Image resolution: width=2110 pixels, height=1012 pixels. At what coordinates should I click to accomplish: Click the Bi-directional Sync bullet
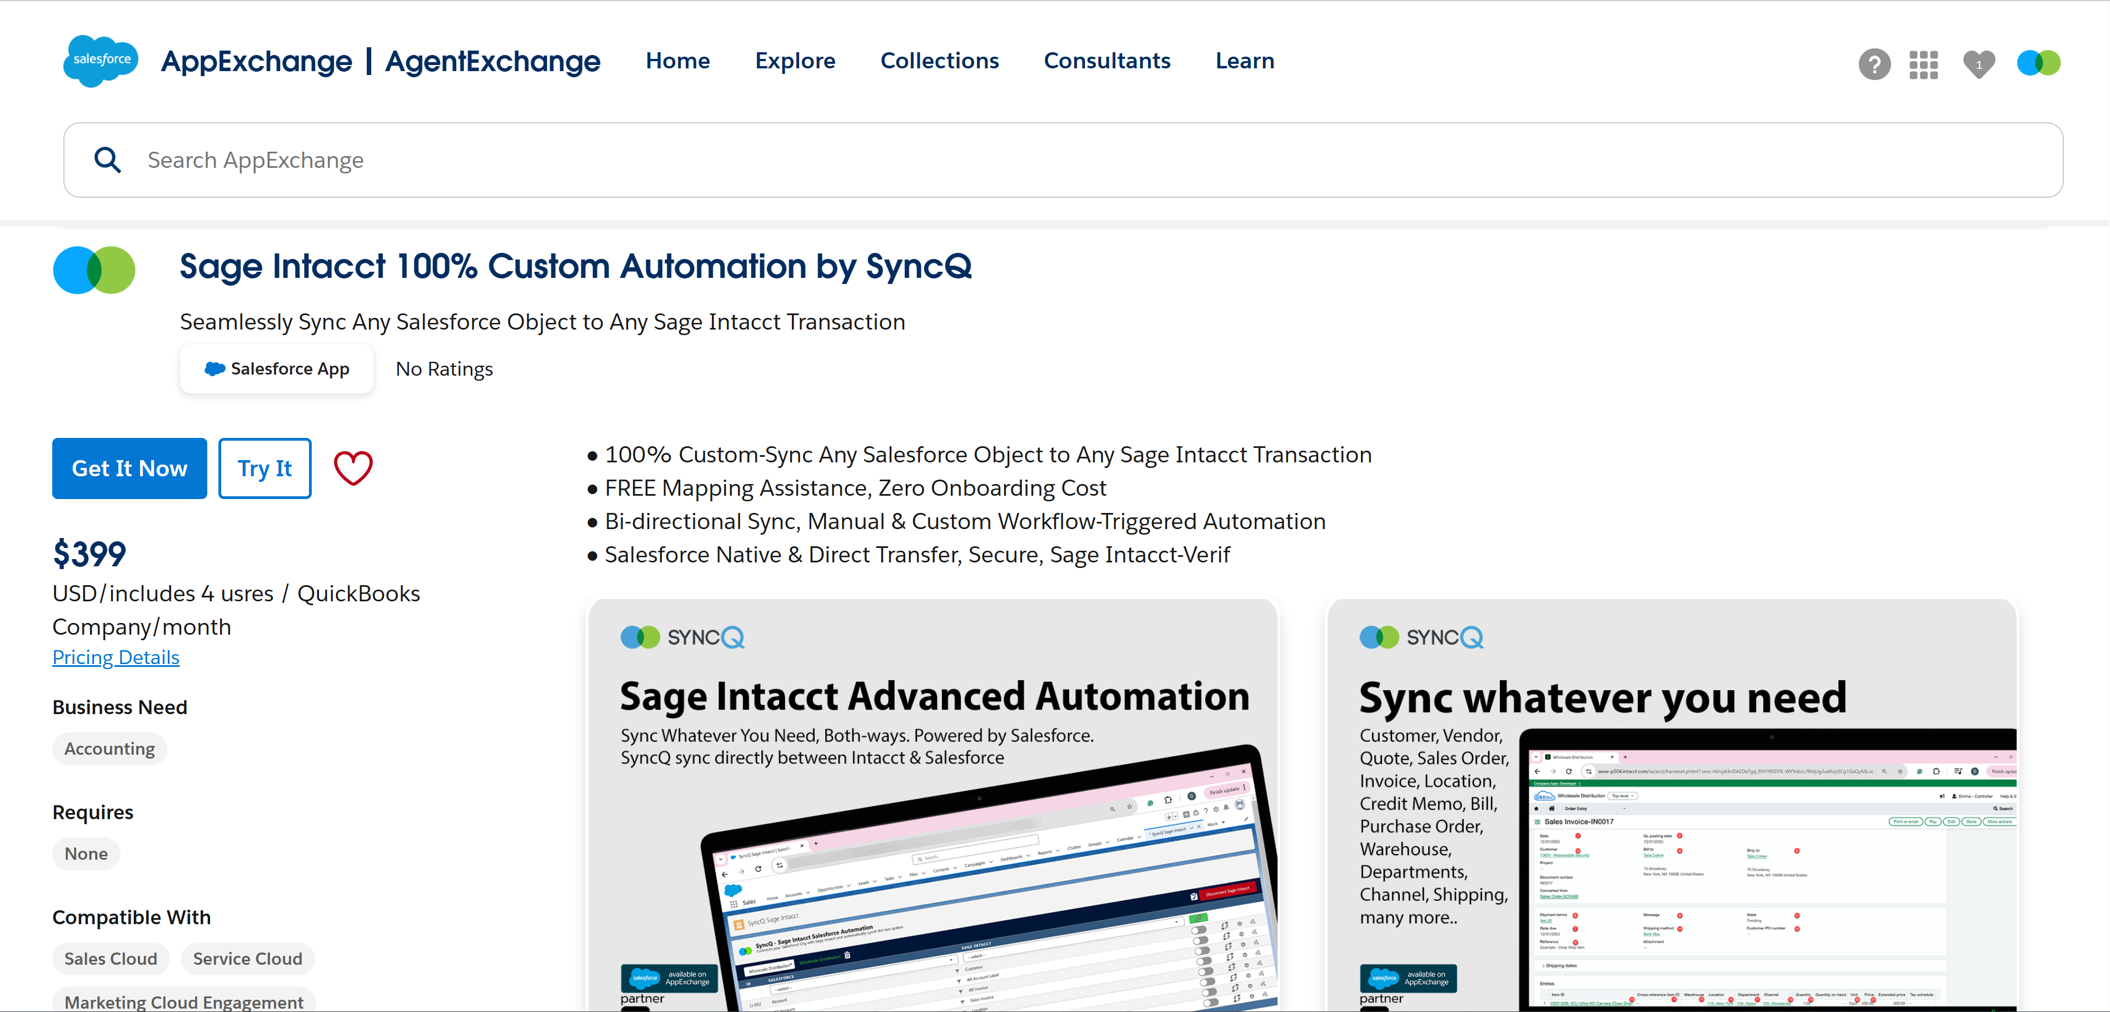tap(956, 521)
